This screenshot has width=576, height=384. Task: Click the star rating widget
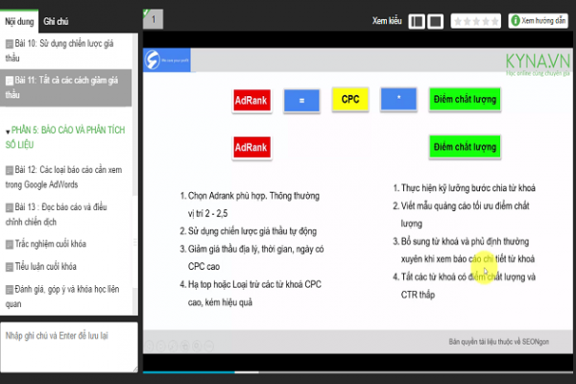(x=476, y=20)
